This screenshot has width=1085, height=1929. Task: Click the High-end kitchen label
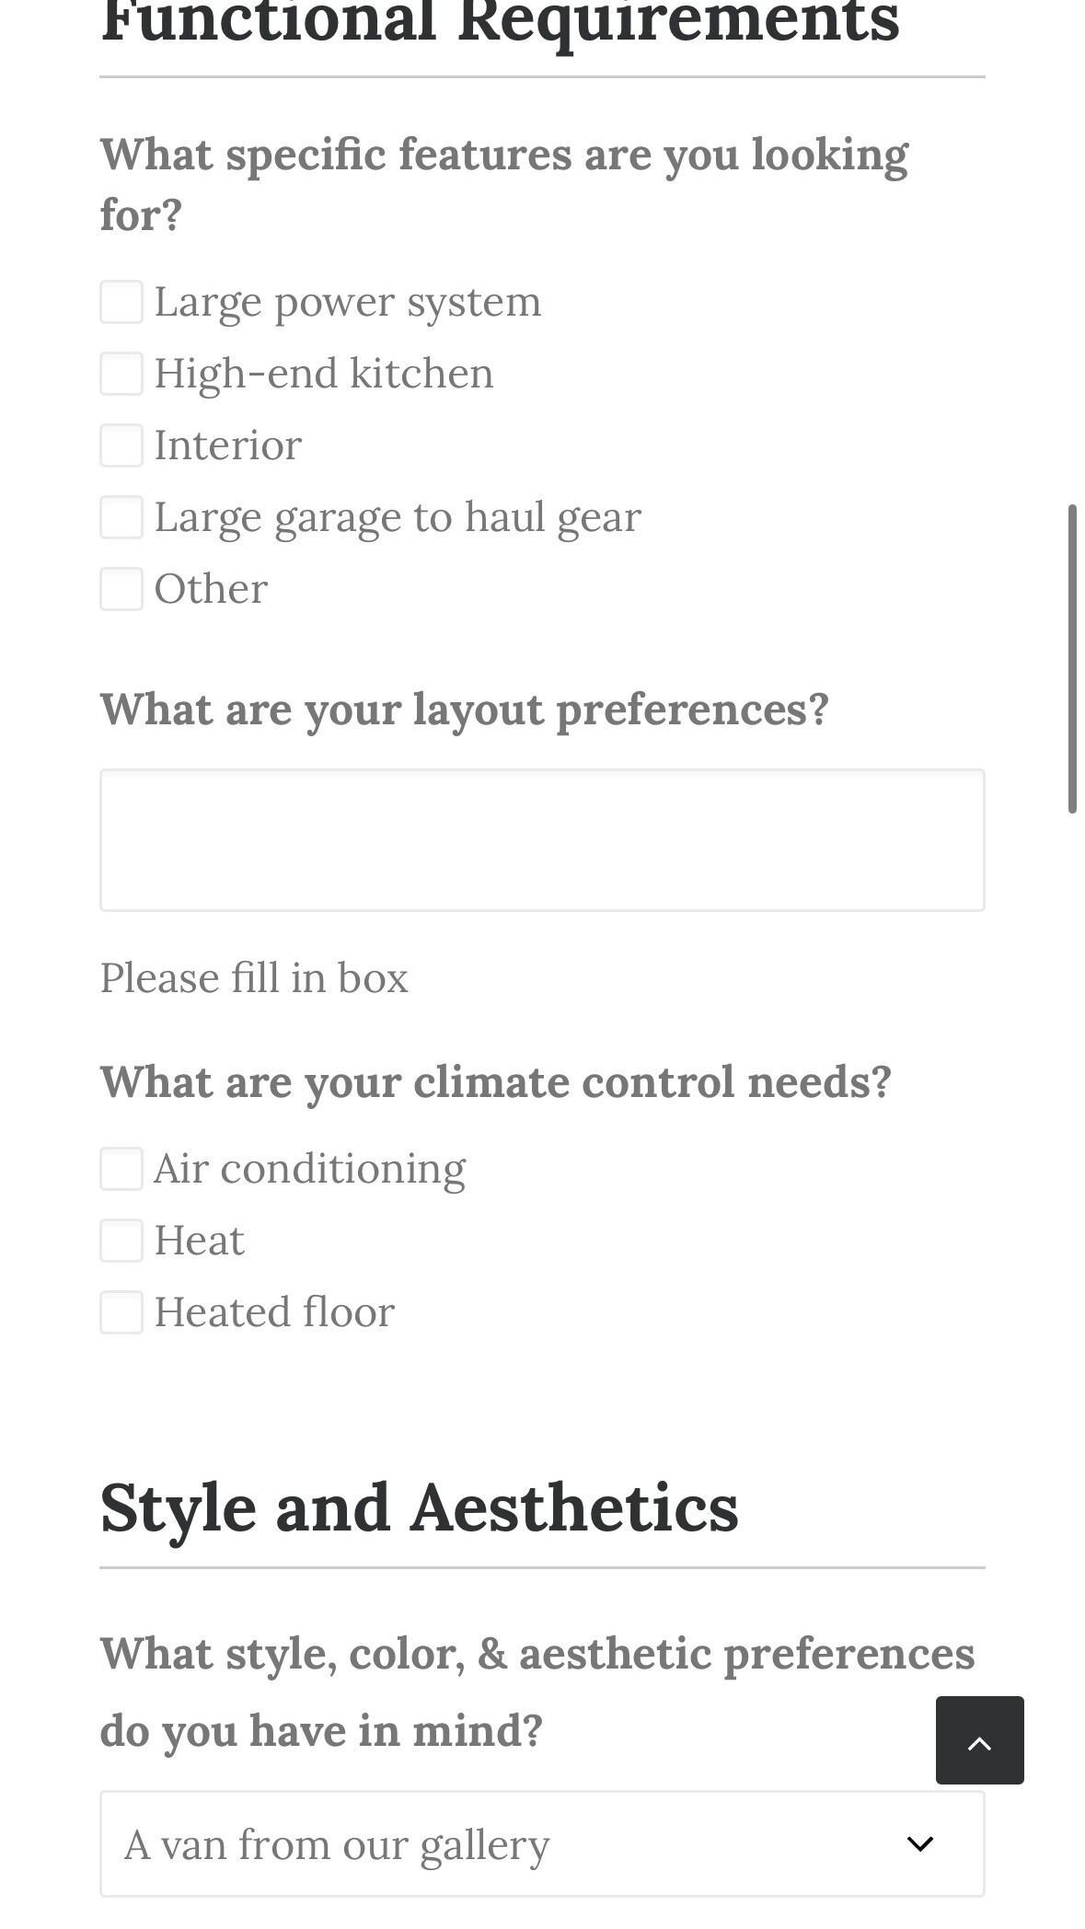click(323, 374)
